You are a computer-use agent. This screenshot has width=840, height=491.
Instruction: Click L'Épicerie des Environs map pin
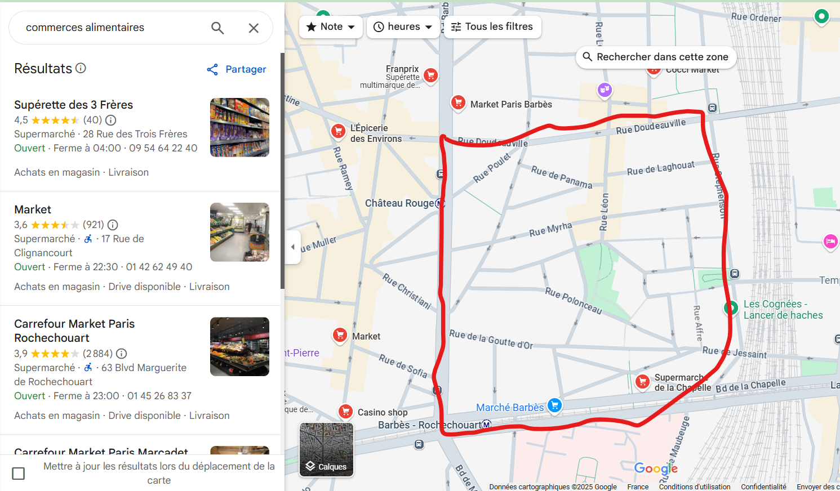click(338, 131)
